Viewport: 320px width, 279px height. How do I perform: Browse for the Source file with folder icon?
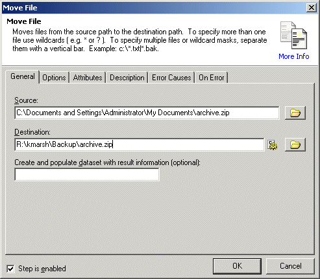295,113
